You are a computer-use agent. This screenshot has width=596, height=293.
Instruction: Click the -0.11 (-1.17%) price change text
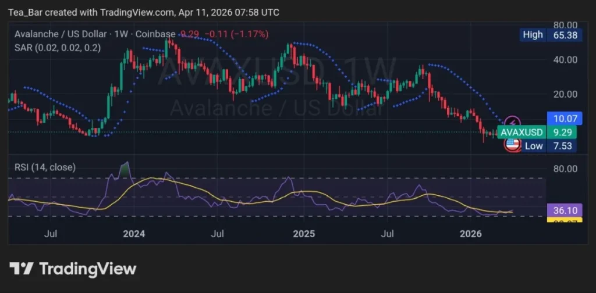pyautogui.click(x=236, y=34)
